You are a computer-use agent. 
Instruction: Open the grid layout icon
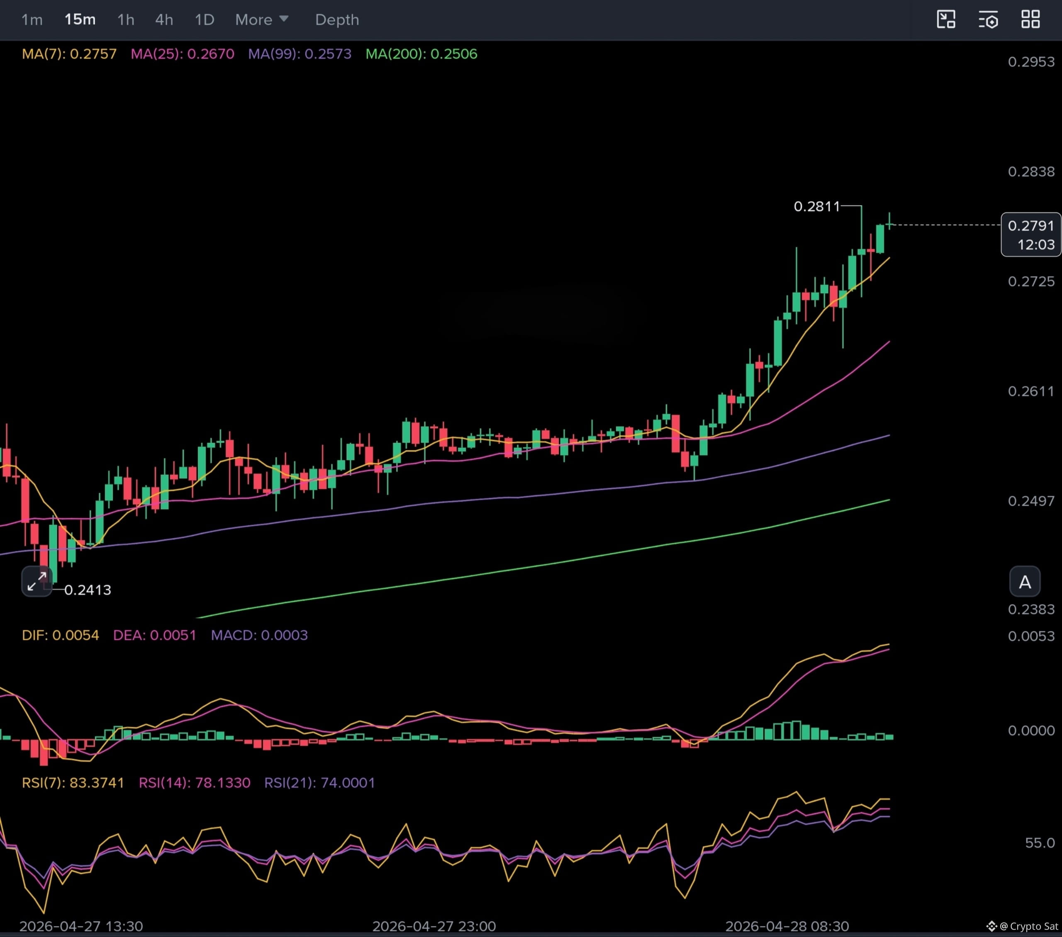pos(1031,20)
